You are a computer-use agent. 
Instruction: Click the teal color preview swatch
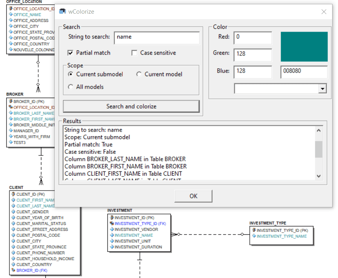(x=304, y=47)
